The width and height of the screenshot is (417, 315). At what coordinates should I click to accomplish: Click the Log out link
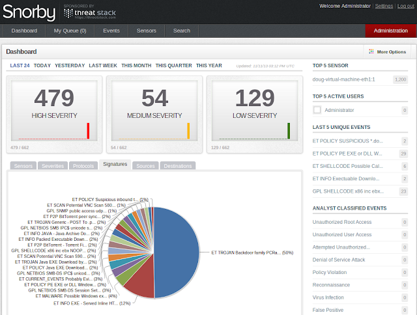(x=405, y=6)
